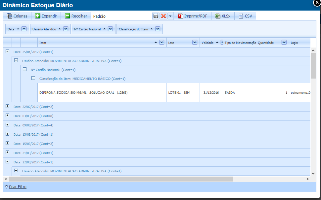
Task: Open the Colunas column chooser
Action: click(17, 16)
